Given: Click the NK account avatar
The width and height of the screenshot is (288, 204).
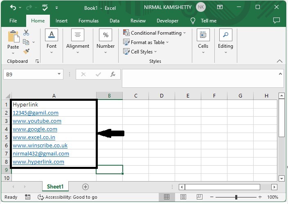Looking at the screenshot, I should tap(201, 7).
